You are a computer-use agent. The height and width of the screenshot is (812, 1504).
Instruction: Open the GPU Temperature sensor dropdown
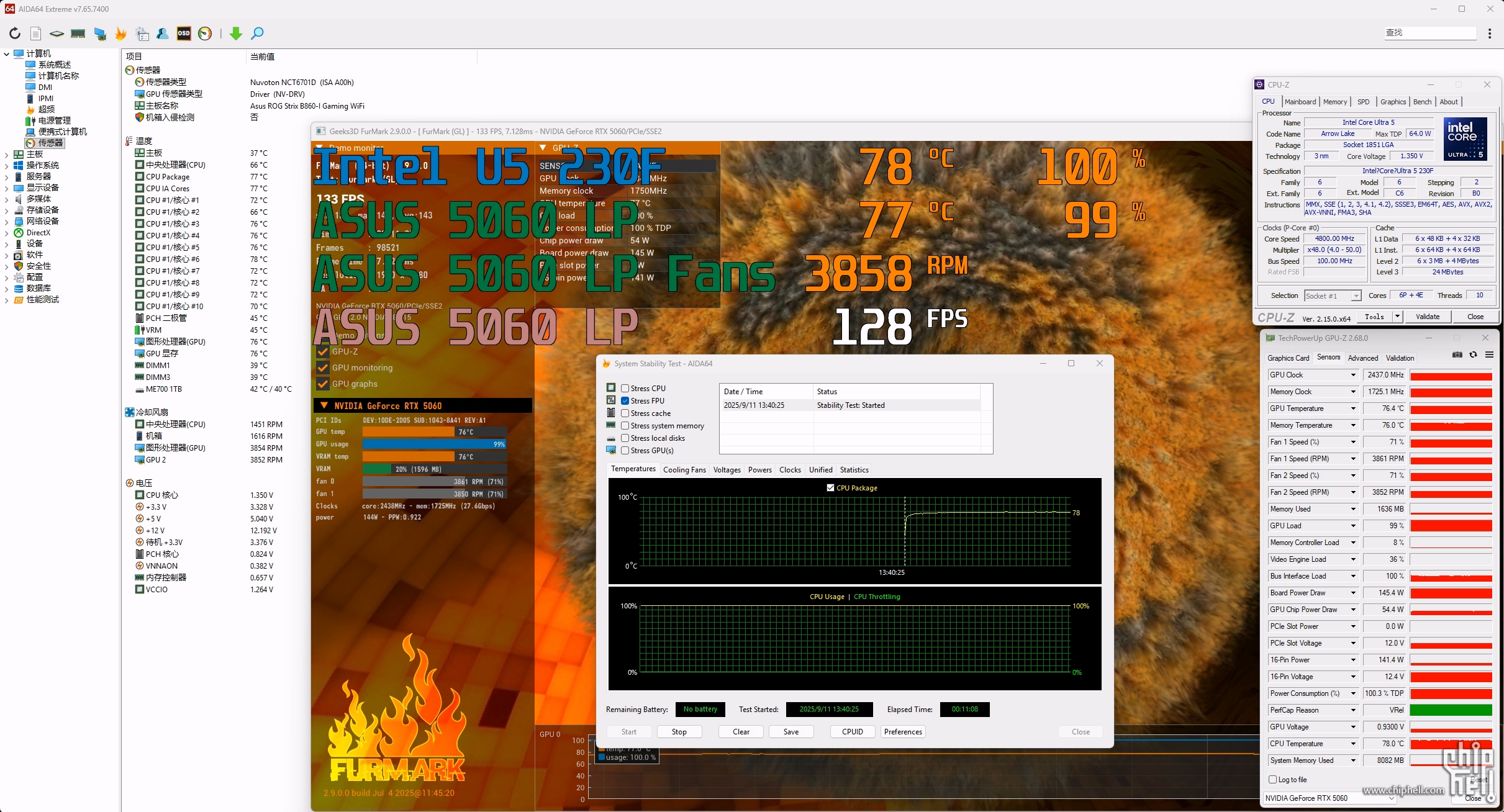(1353, 408)
